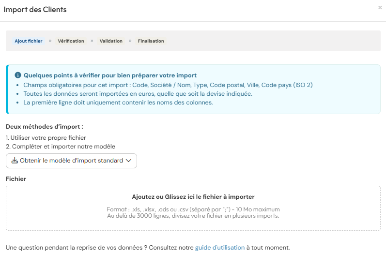Expand the import model dropdown chevron
This screenshot has height=267, width=386.
tap(128, 161)
